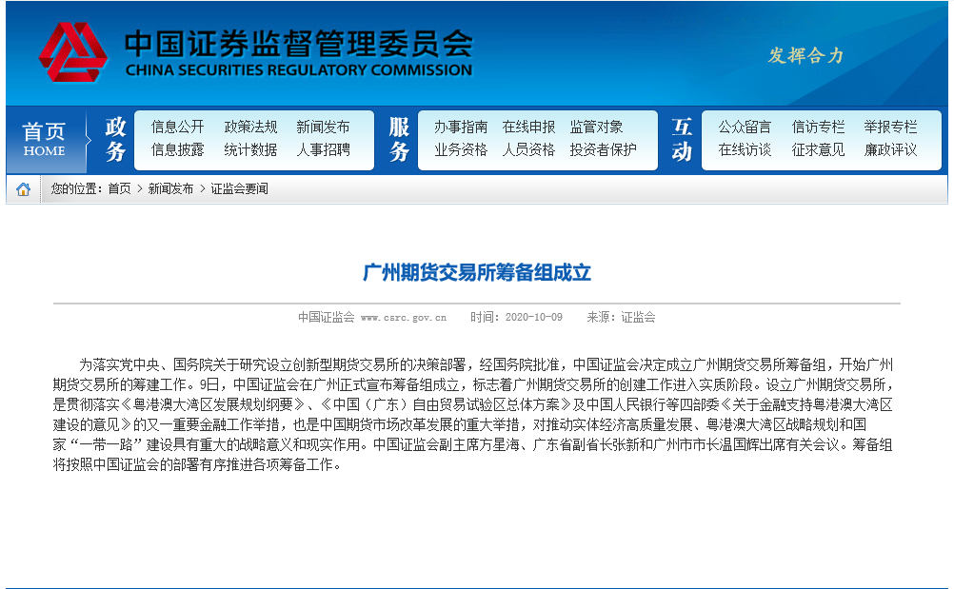954x589 pixels.
Task: Click the article title 广州期货交易所筹备组成立
Action: pos(477,272)
